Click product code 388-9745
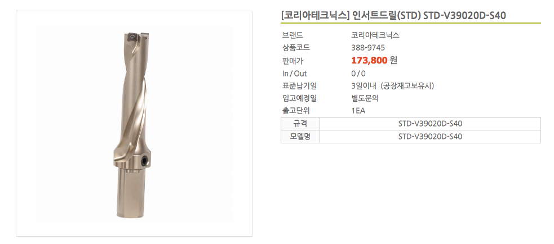Screen dimensions: 554x244 368,48
